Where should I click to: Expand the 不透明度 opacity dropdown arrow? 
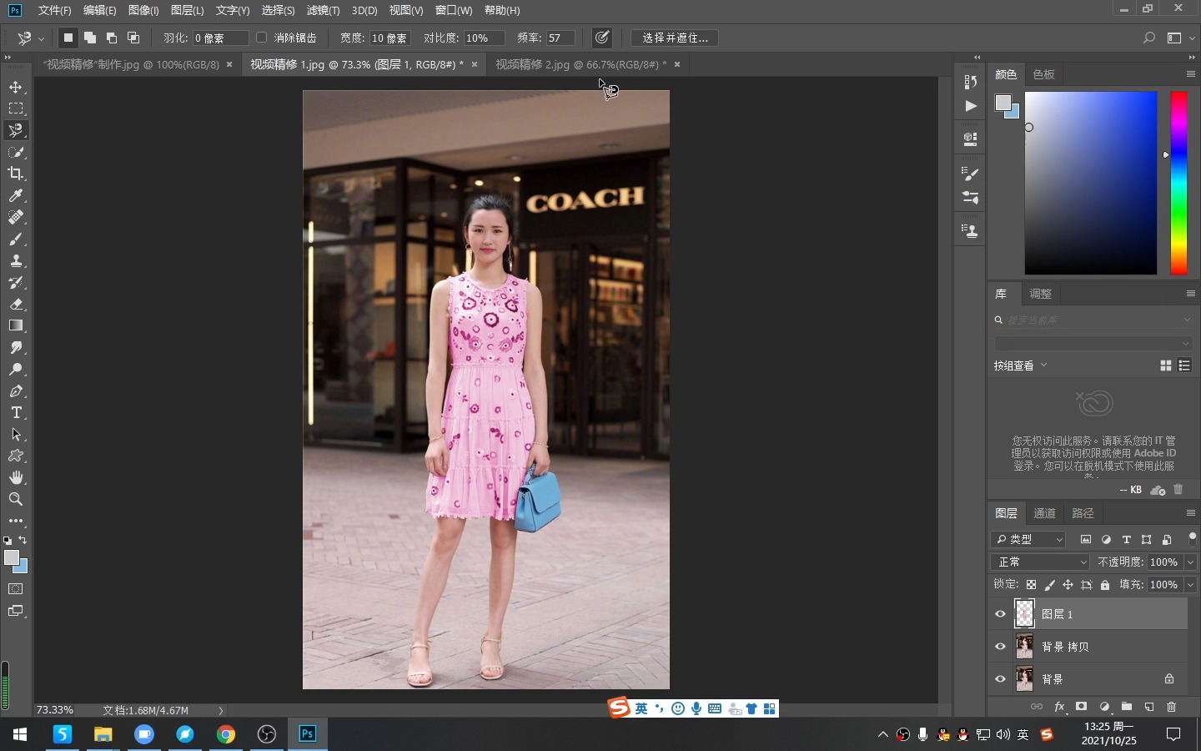point(1191,562)
